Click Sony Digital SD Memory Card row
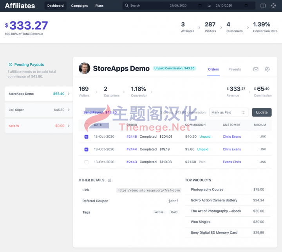 pyautogui.click(x=227, y=233)
